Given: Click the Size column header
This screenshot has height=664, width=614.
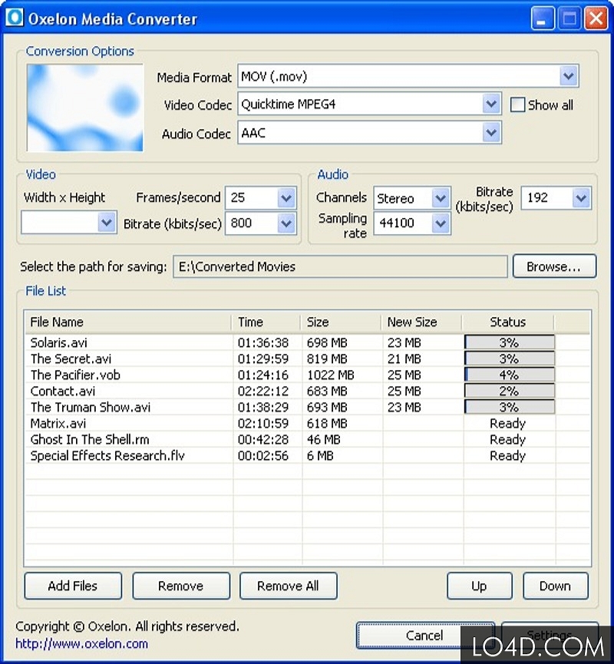Looking at the screenshot, I should pos(341,322).
